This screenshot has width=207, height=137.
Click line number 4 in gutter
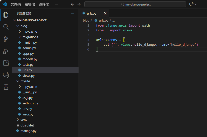click(x=88, y=40)
